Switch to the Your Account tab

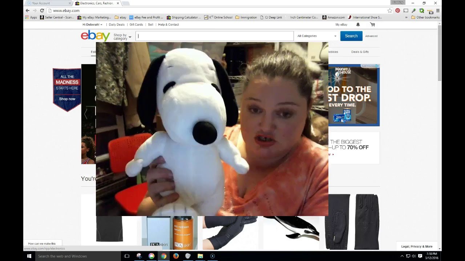pos(48,3)
